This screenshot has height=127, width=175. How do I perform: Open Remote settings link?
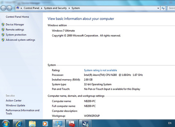click(15, 30)
